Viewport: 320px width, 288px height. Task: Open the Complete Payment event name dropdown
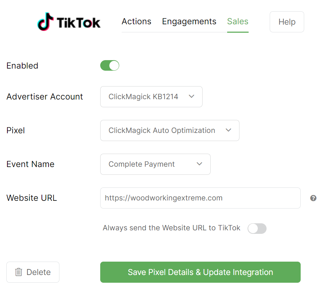point(155,164)
